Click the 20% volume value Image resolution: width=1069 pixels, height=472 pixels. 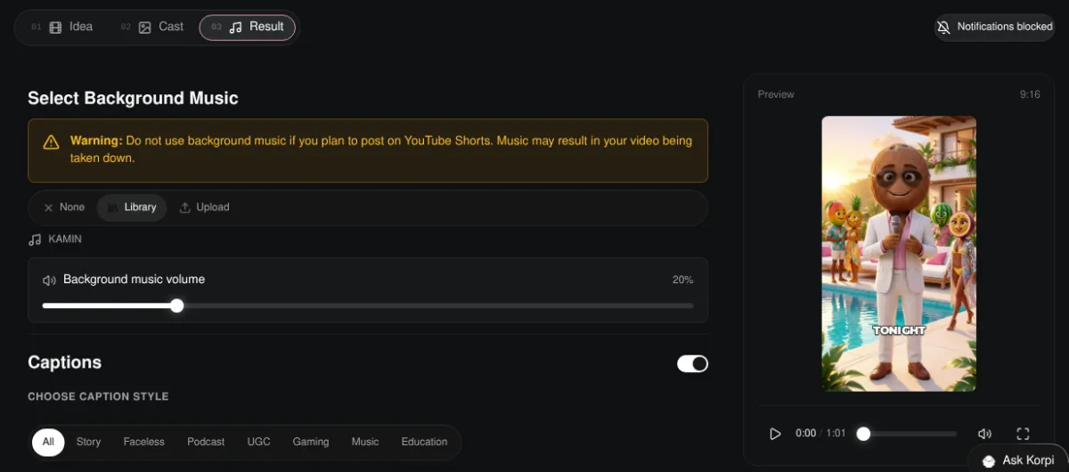[x=682, y=280]
